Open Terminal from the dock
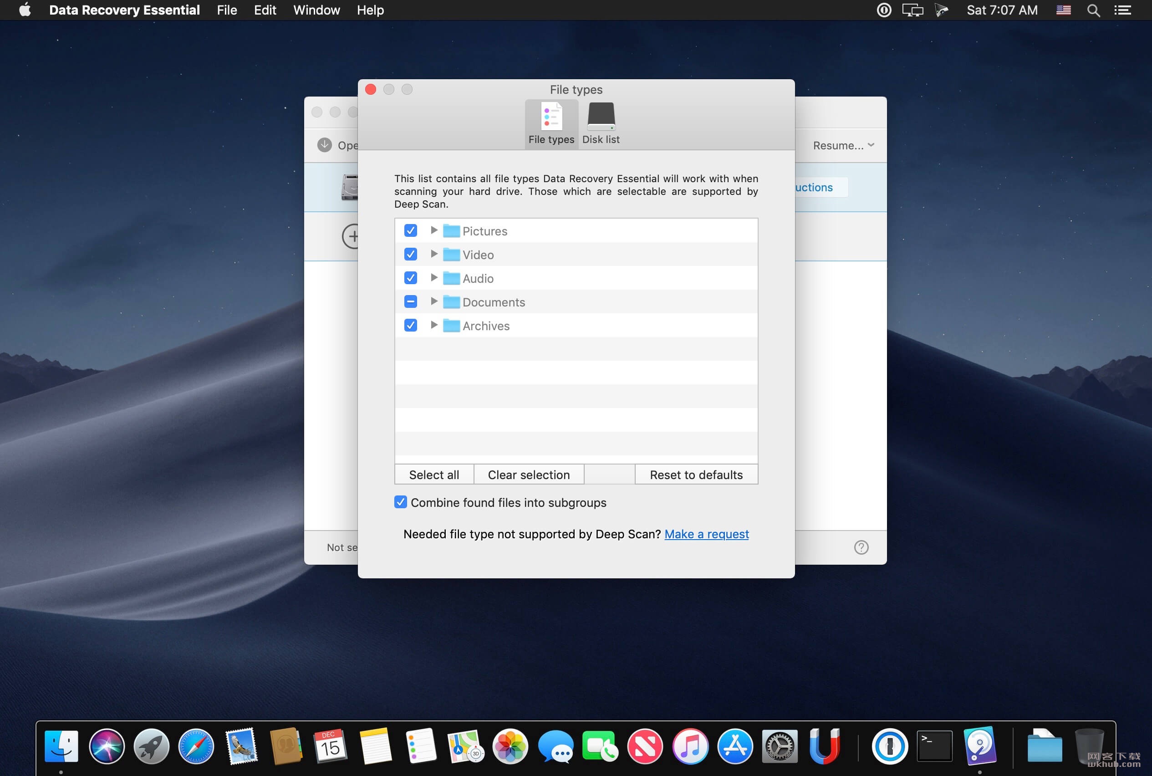This screenshot has height=776, width=1152. point(934,746)
